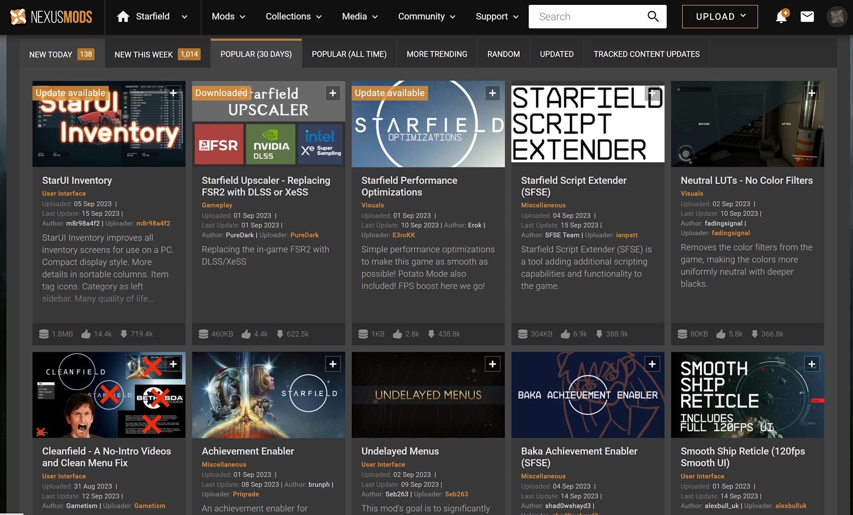The width and height of the screenshot is (853, 515).
Task: Click the download icon on Starfield Upscaler
Action: [280, 334]
